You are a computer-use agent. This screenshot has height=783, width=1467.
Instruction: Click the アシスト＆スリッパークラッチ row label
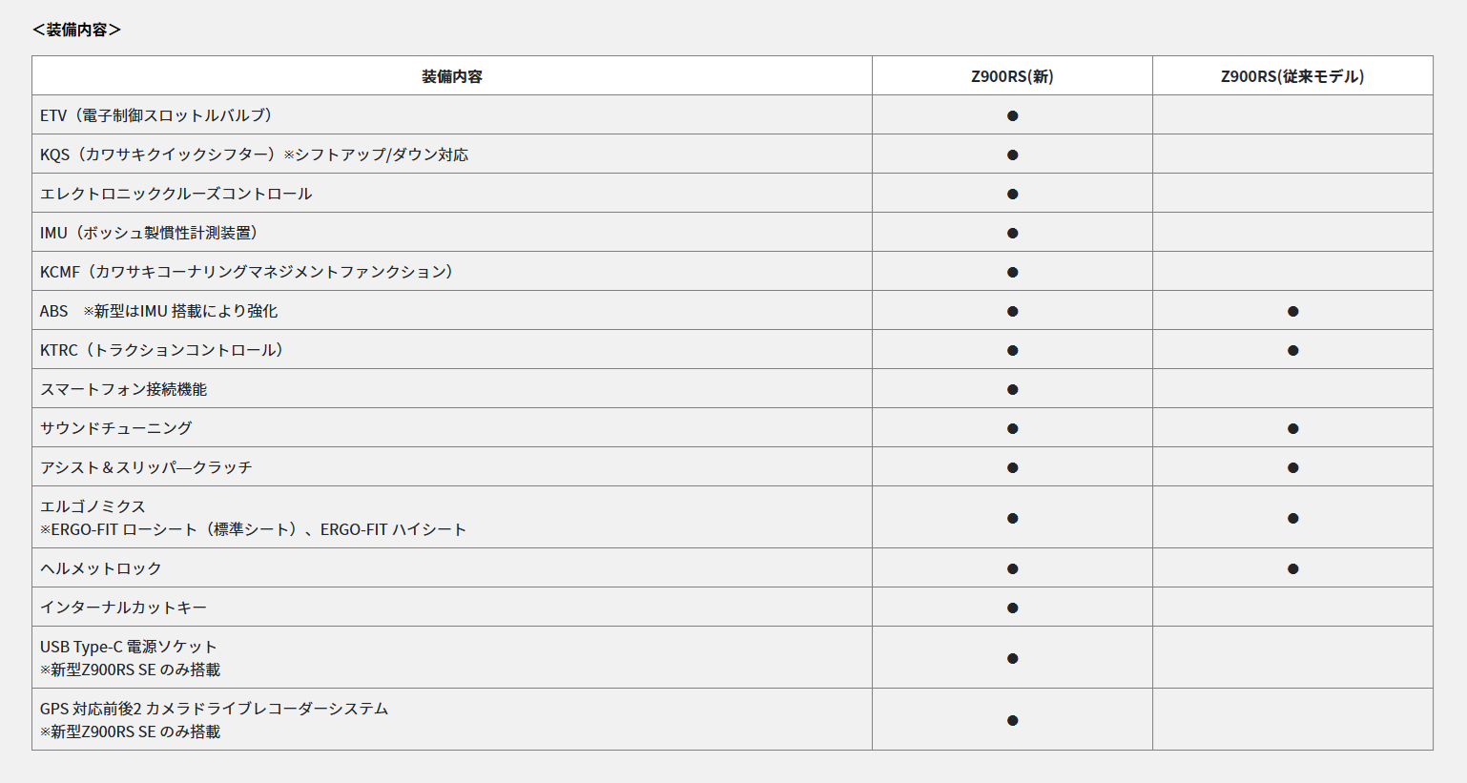click(146, 467)
